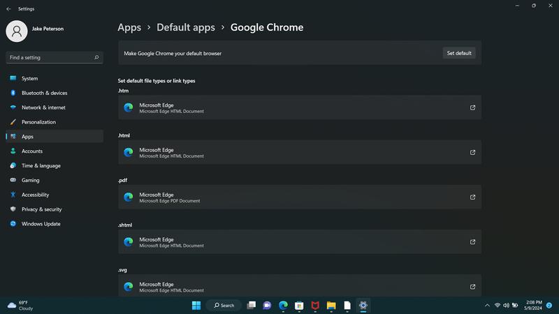Go to Gaming settings
Viewport: 559px width, 314px height.
pyautogui.click(x=55, y=180)
